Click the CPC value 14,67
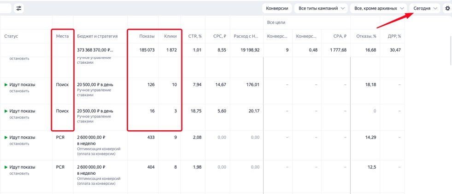The image size is (452, 194). (x=221, y=85)
